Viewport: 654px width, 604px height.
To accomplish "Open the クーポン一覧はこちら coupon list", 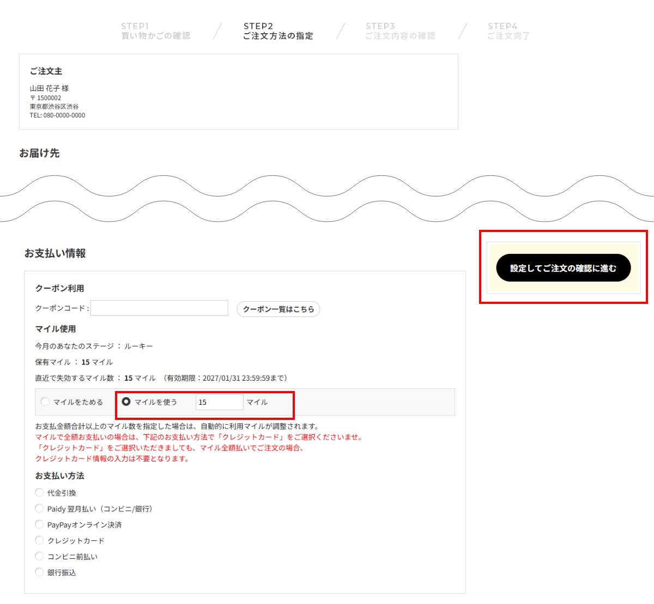I will (278, 309).
